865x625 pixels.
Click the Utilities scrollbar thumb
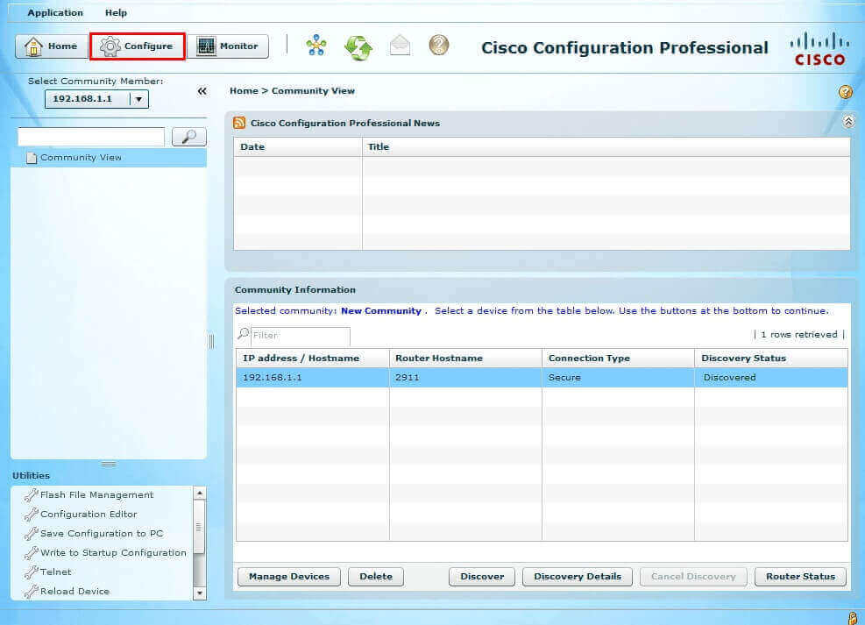pyautogui.click(x=199, y=528)
